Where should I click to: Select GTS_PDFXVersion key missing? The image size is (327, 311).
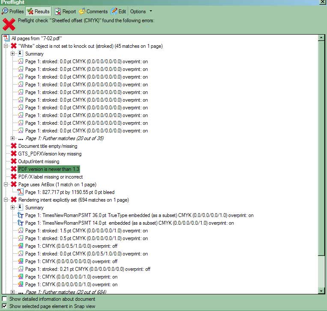click(50, 154)
